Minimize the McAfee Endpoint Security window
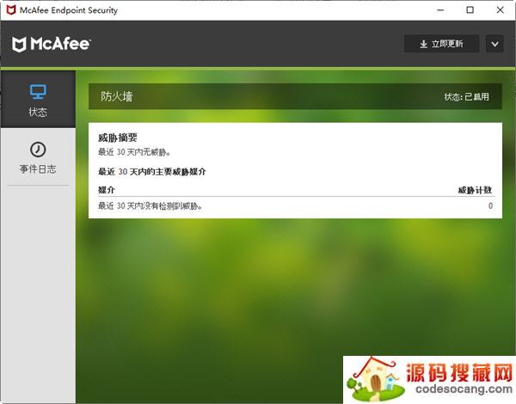This screenshot has height=404, width=516. (x=440, y=10)
